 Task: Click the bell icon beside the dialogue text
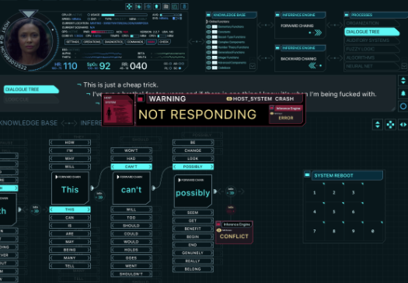click(403, 94)
